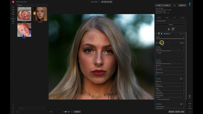Open the Edit module icon at top right
203x114 pixels.
pyautogui.click(x=190, y=4)
